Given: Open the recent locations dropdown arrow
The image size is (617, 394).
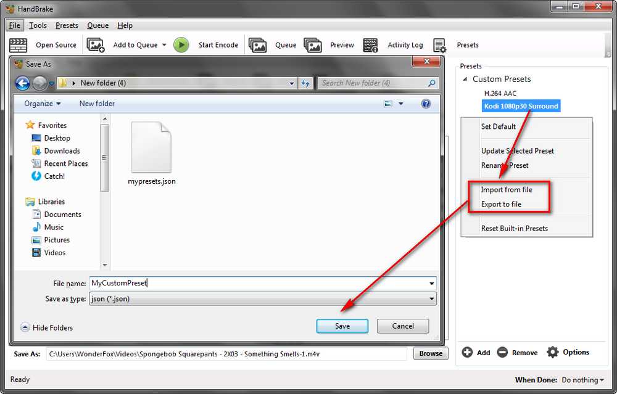Looking at the screenshot, I should pos(52,83).
